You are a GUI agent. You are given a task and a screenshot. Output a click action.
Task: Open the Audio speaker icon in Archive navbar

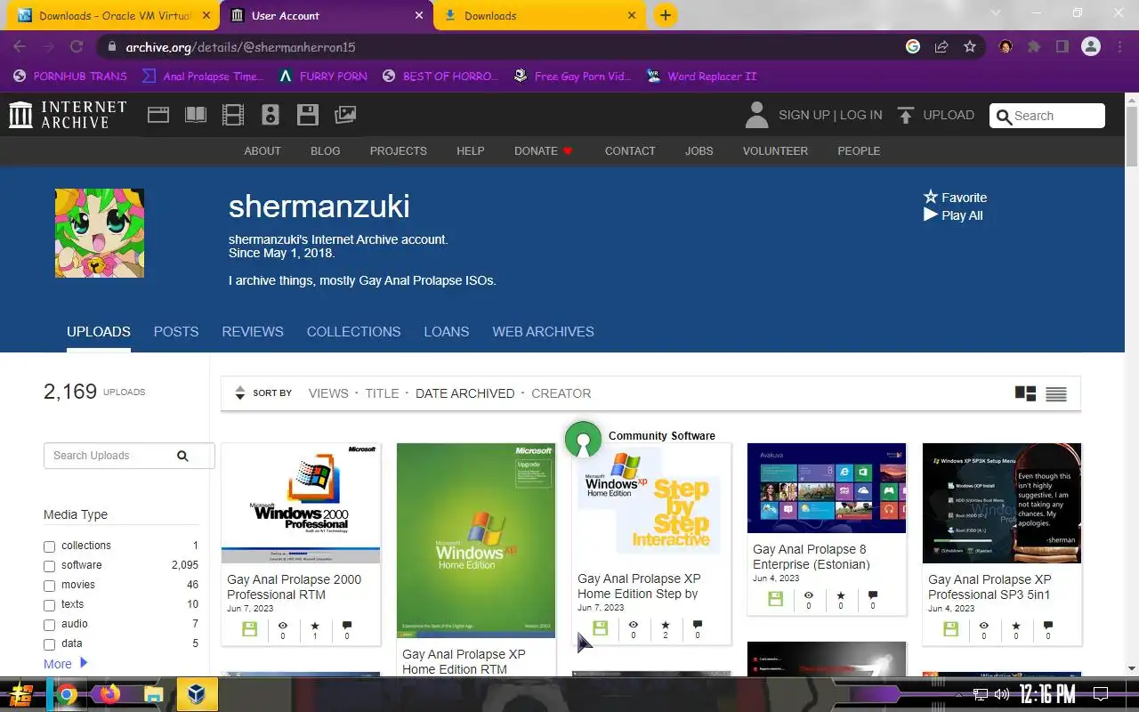[x=271, y=115]
